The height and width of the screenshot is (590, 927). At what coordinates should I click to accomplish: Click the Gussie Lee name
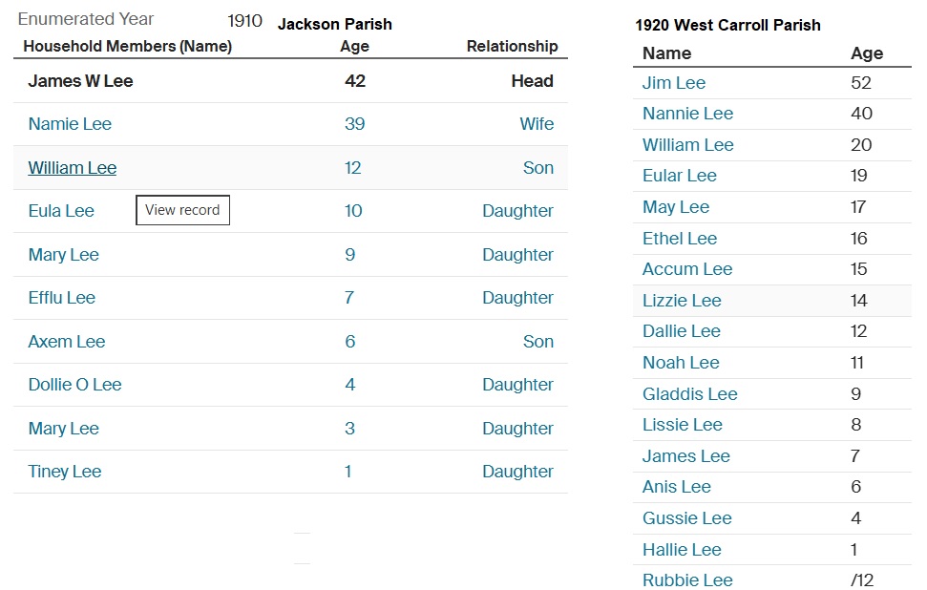point(686,518)
